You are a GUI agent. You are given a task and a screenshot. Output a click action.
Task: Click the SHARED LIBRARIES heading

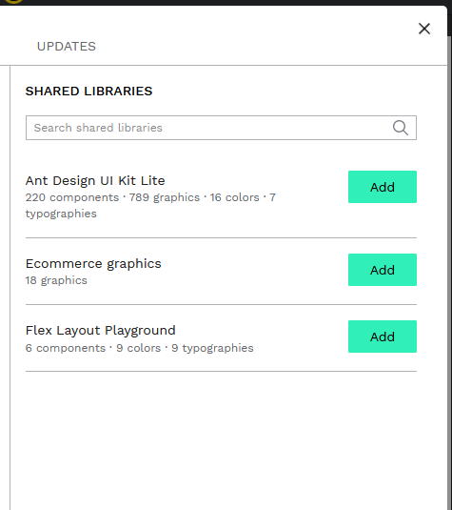tap(88, 92)
